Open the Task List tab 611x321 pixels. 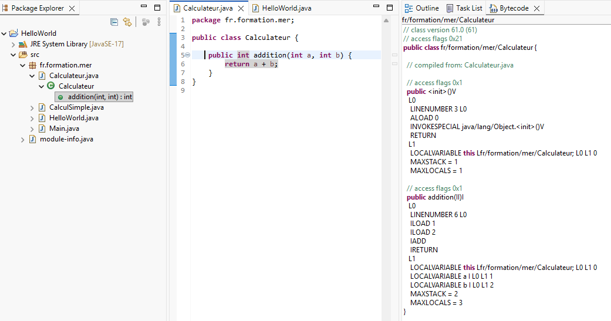coord(469,8)
